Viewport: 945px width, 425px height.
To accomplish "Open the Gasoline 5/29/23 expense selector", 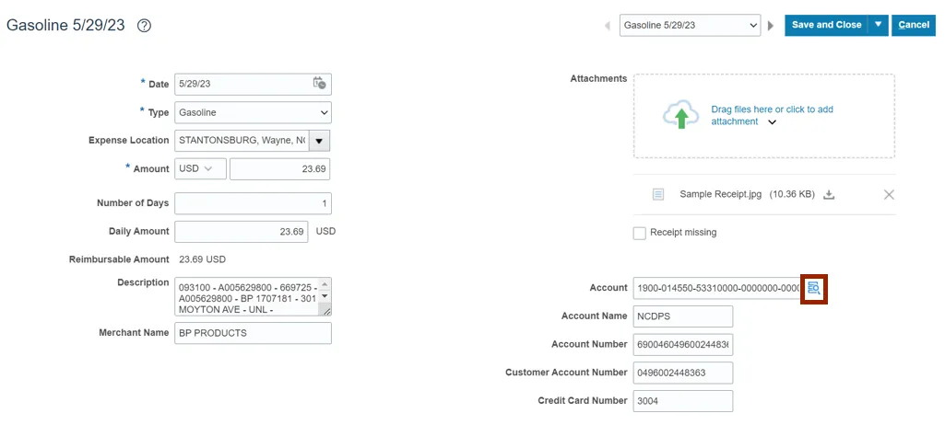I will point(690,25).
